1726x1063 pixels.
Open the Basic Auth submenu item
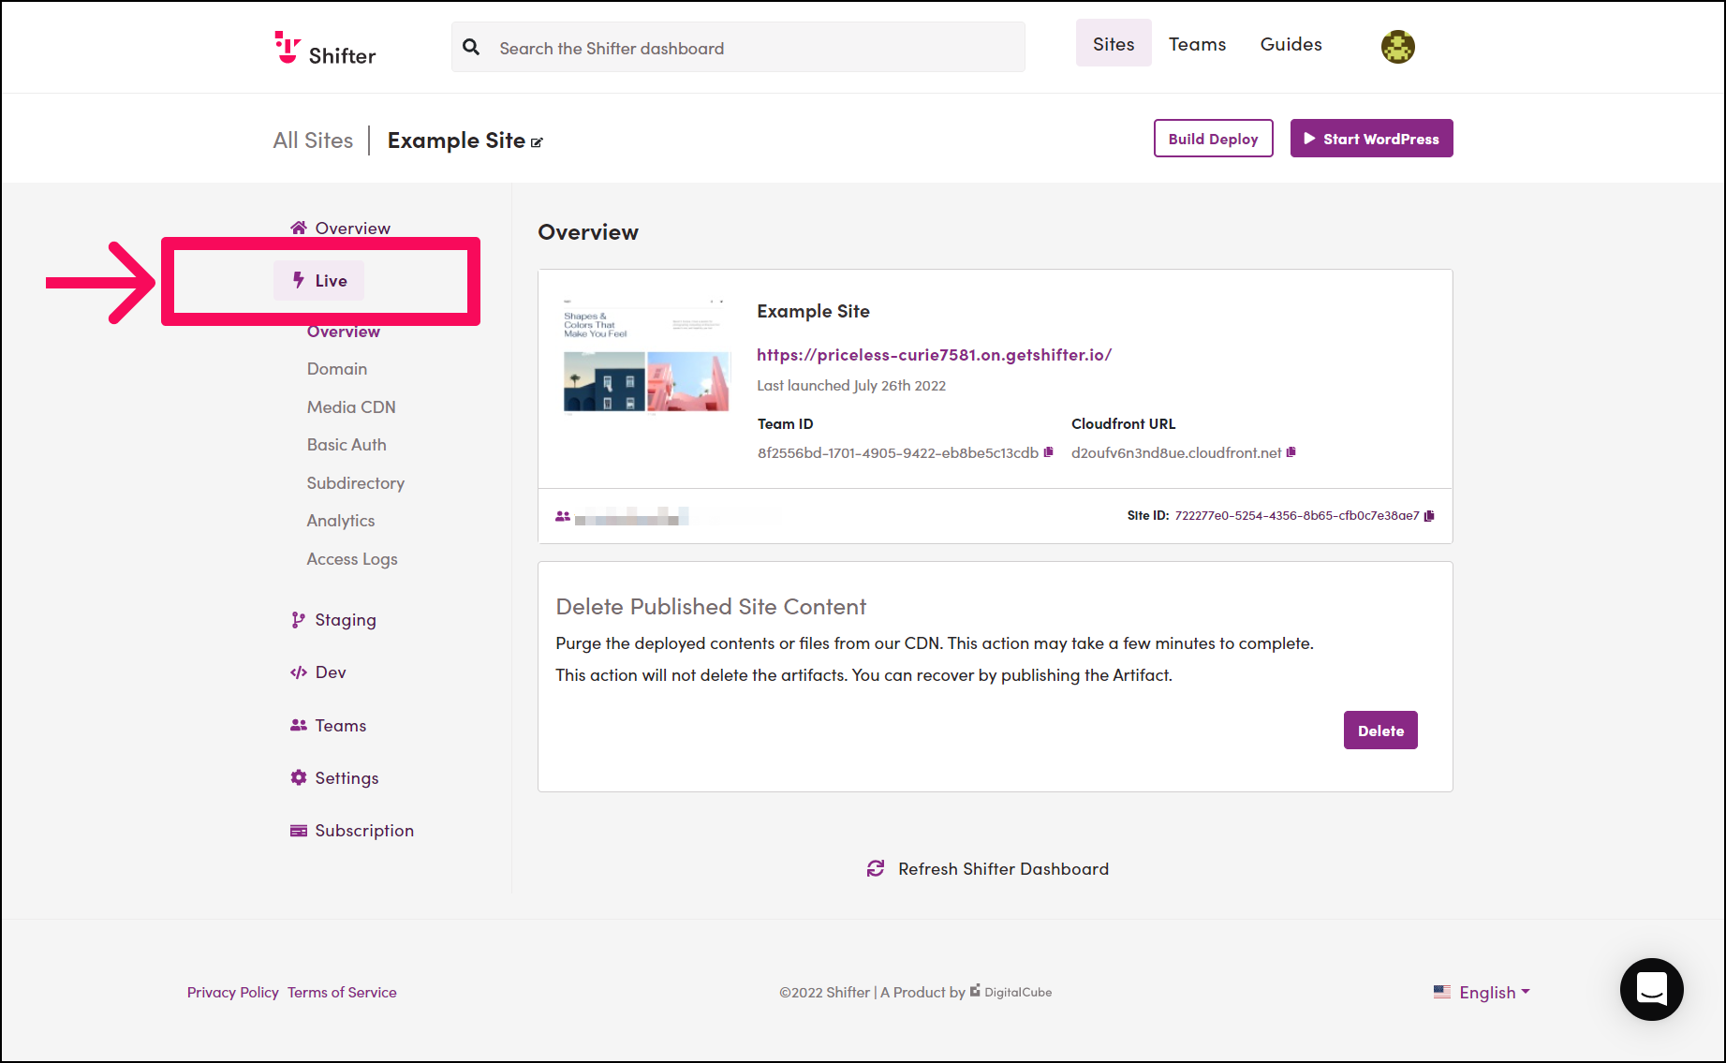pyautogui.click(x=347, y=445)
